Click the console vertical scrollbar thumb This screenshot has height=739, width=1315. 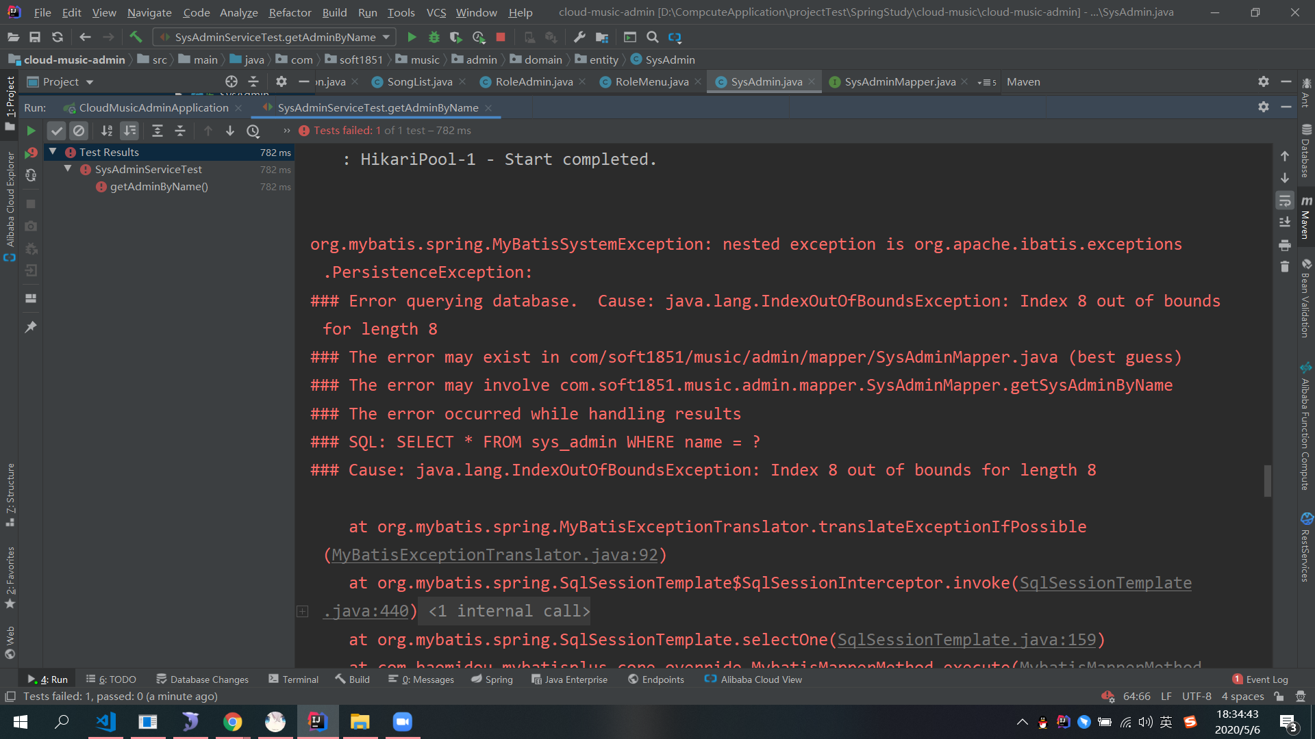pos(1267,480)
